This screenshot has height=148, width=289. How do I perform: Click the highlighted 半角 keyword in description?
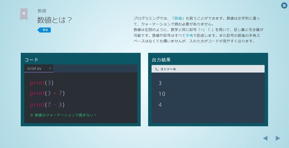point(189,35)
